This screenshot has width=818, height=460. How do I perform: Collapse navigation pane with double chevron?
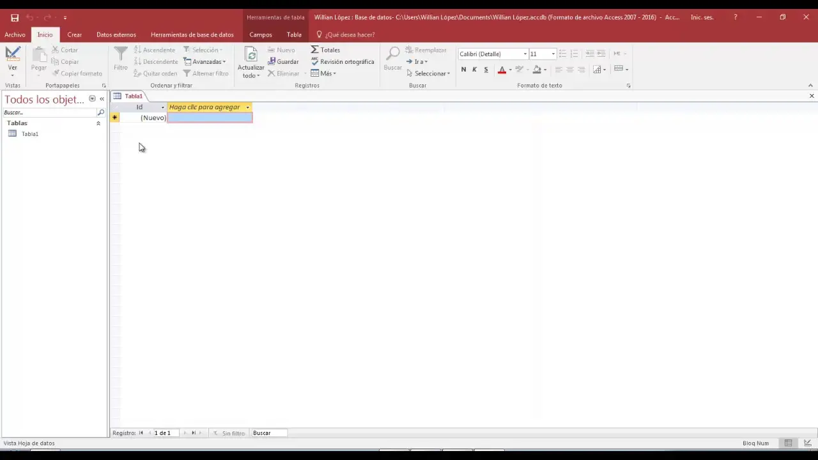point(102,99)
